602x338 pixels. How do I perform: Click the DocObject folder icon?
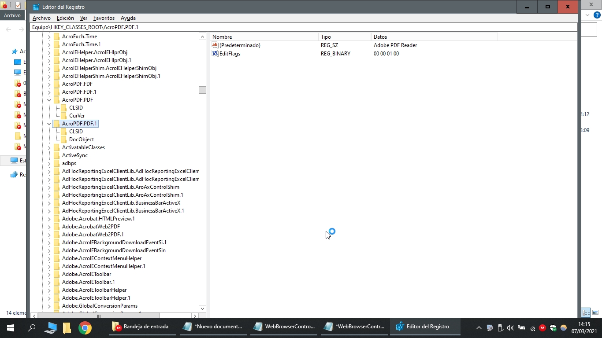(64, 140)
